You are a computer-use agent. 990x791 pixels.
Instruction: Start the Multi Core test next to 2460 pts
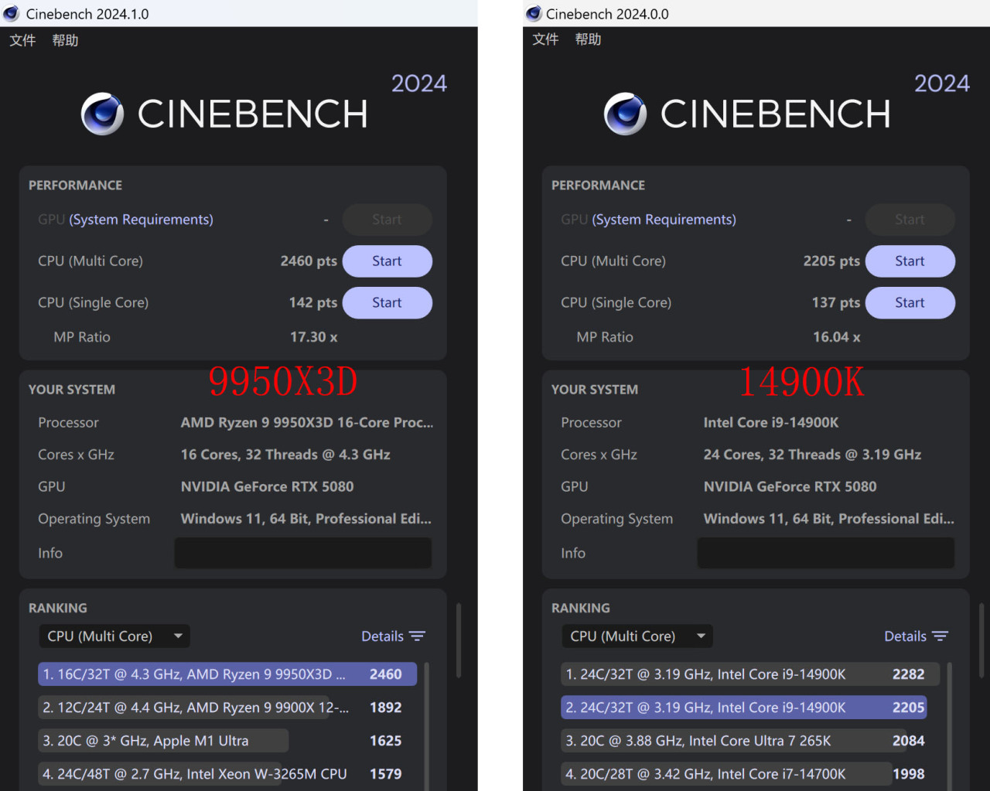point(387,261)
